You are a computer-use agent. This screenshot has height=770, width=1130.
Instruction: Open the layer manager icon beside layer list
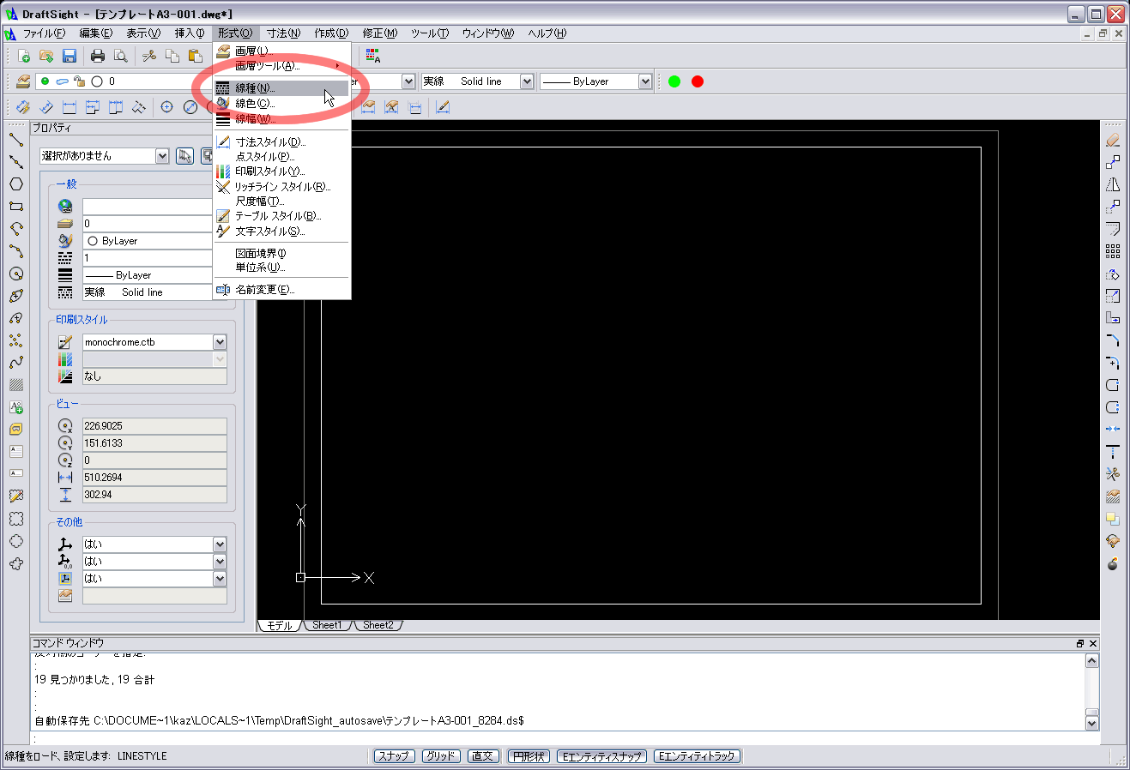23,81
